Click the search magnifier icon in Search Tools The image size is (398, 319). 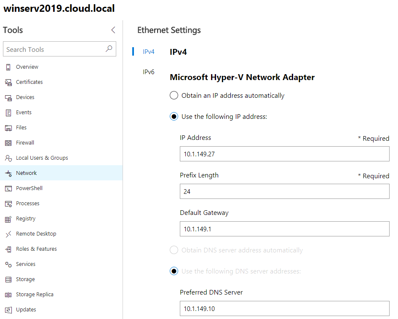pos(109,49)
